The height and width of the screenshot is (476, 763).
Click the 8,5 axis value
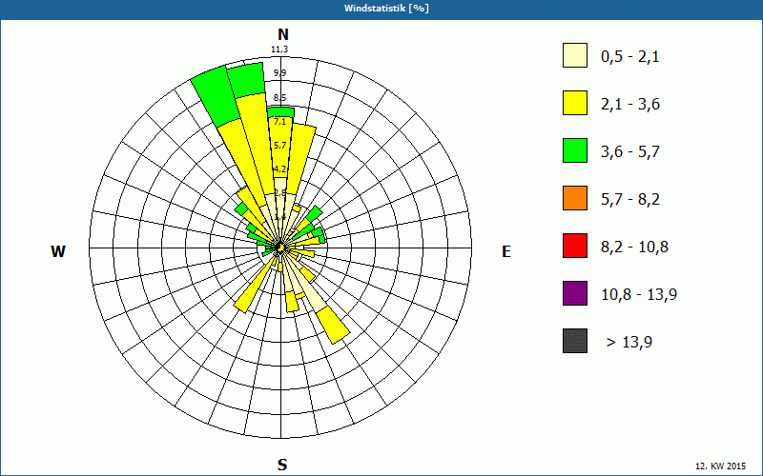point(279,98)
